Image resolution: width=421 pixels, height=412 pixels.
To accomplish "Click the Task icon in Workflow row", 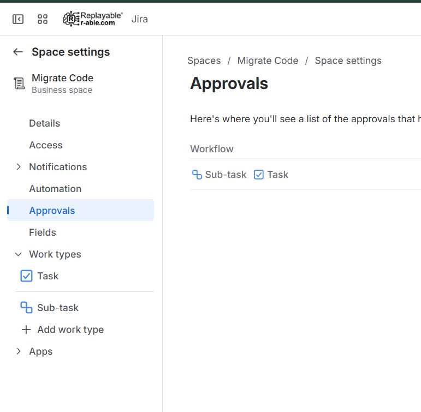I will click(x=259, y=175).
